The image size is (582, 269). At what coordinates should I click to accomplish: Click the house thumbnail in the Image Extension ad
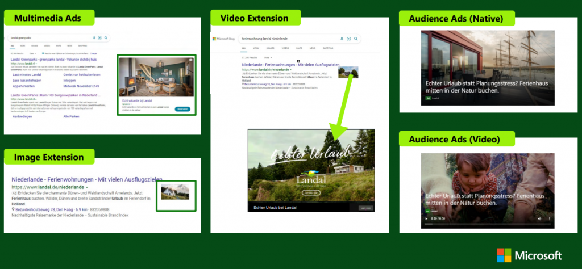click(175, 192)
